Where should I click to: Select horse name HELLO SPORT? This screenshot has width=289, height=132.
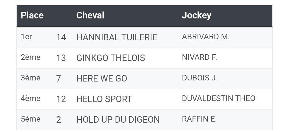pos(104,99)
